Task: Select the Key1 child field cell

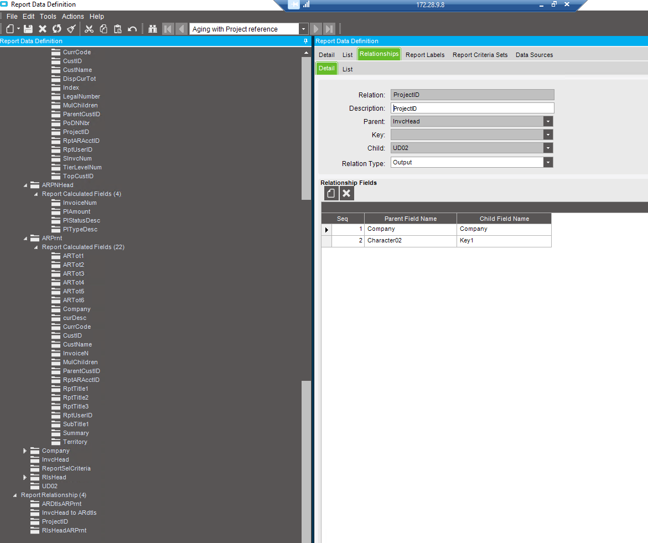Action: [x=504, y=241]
